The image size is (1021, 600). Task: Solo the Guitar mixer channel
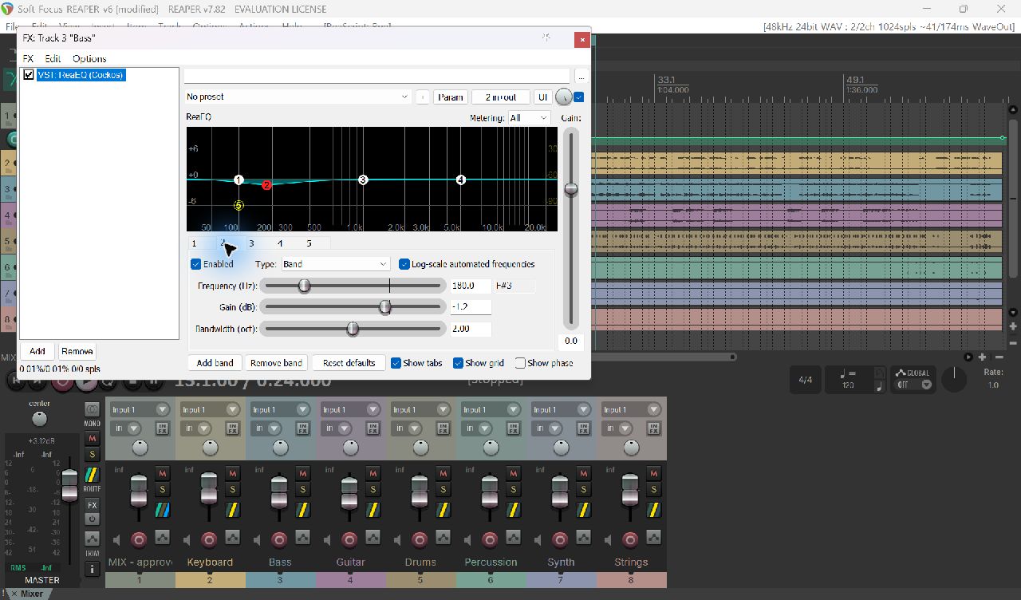[373, 489]
